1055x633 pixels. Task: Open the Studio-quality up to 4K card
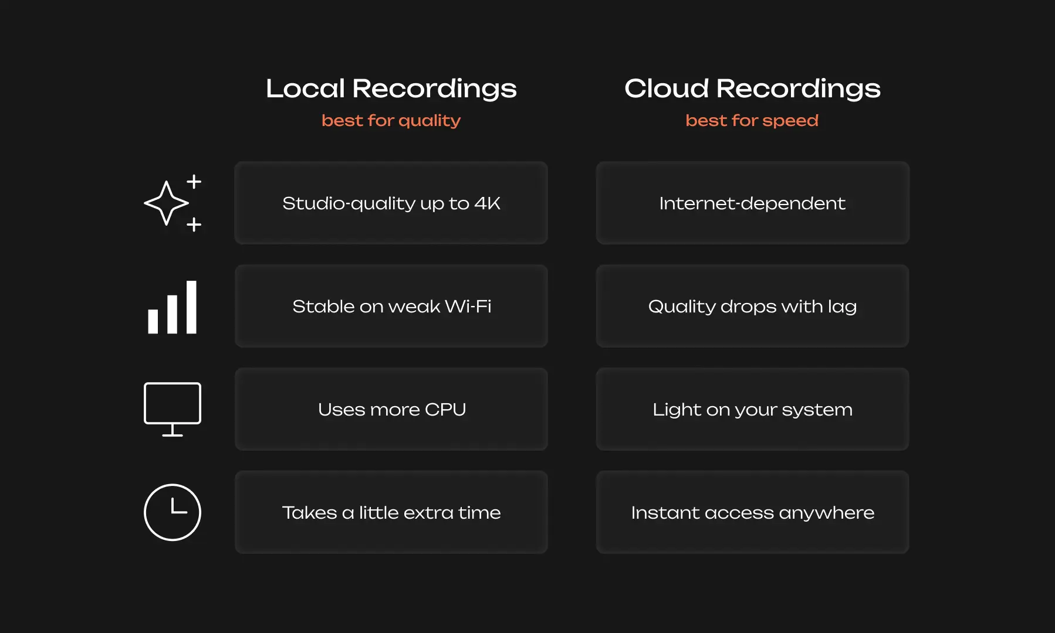[391, 203]
